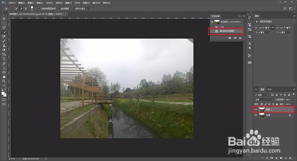This screenshot has width=297, height=161.
Task: Open the Edit menu
Action: click(x=22, y=3)
